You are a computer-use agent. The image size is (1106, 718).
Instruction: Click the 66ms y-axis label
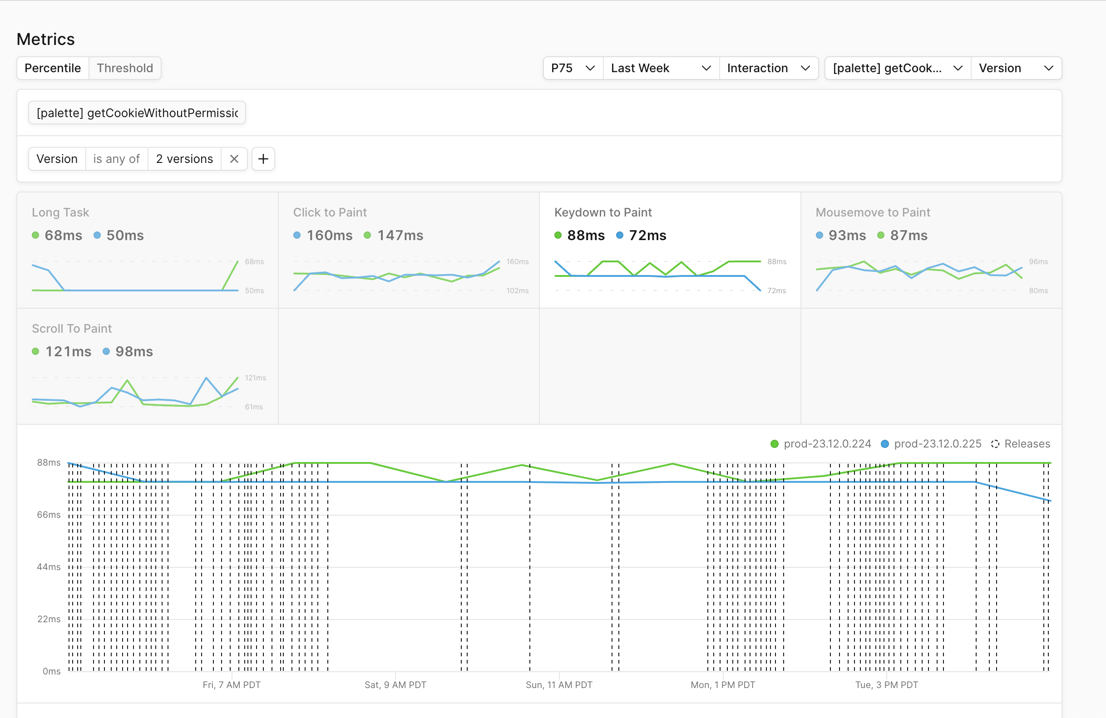point(49,515)
